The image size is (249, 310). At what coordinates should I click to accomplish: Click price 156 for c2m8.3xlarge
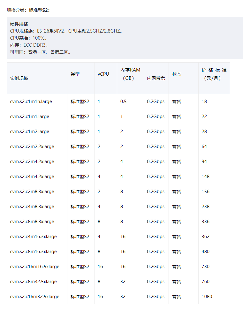(206, 192)
